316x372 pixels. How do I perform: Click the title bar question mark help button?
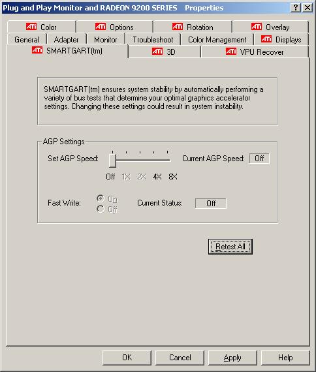coord(296,8)
